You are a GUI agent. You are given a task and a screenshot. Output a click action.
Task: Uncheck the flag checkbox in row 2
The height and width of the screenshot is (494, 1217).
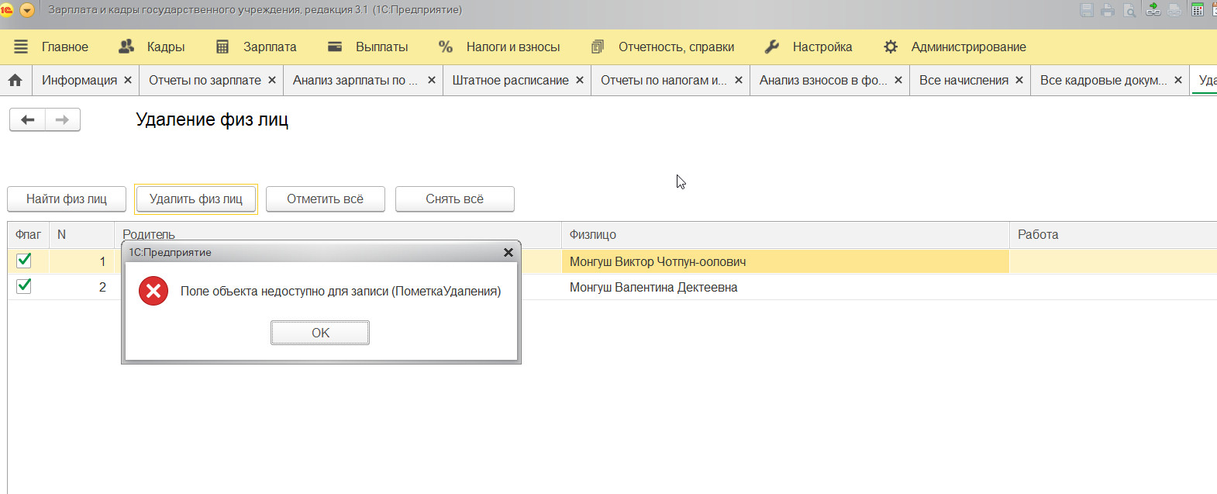[24, 286]
